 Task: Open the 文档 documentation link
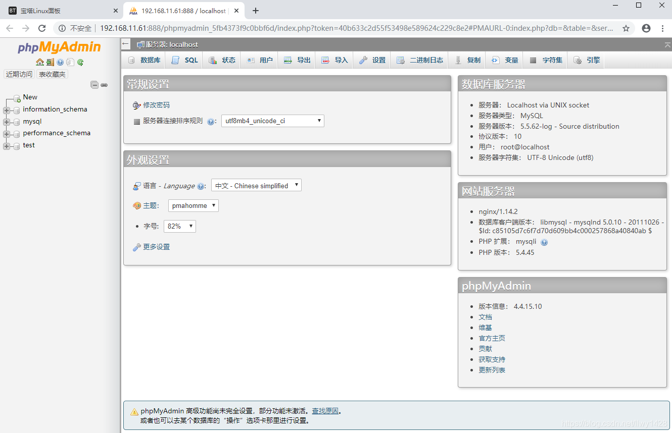click(x=485, y=317)
